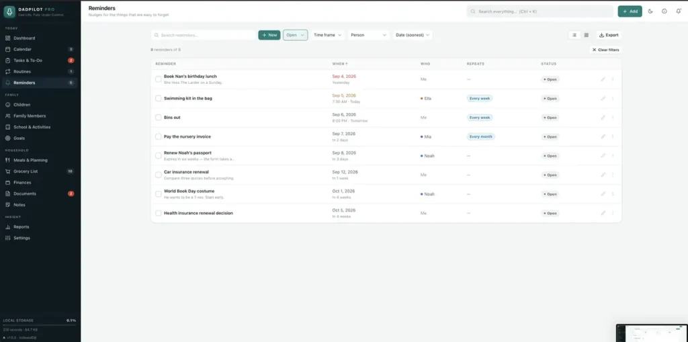Focus the Search reminders field
Screen dimensions: 688x342
point(203,35)
